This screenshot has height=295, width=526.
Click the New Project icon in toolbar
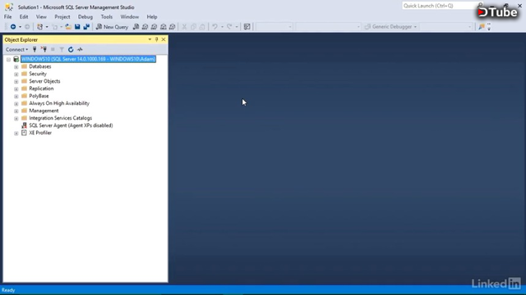[40, 27]
